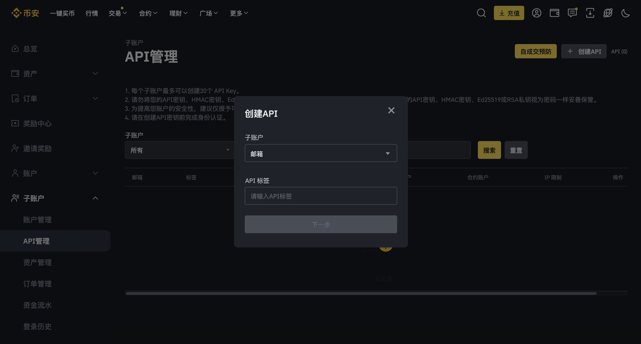Close the 创建API dialog
641x344 pixels.
[391, 110]
